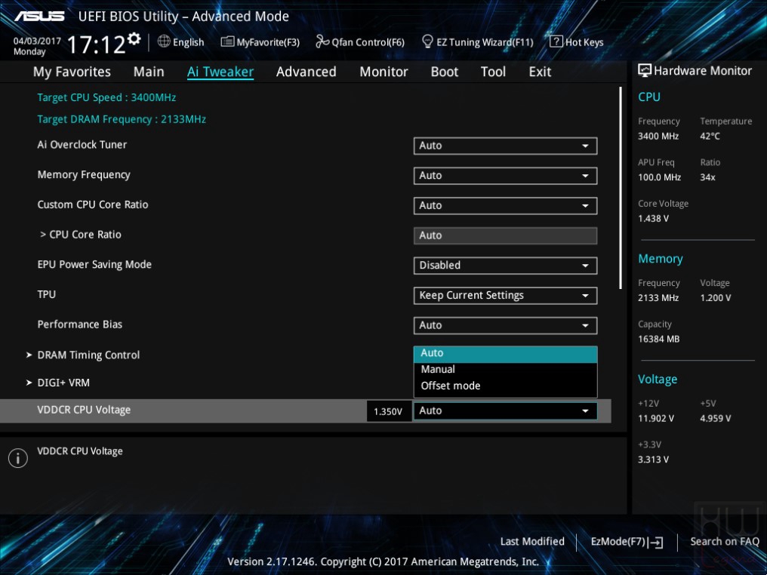Click Last Modified in the footer
This screenshot has height=575, width=767.
pos(532,541)
